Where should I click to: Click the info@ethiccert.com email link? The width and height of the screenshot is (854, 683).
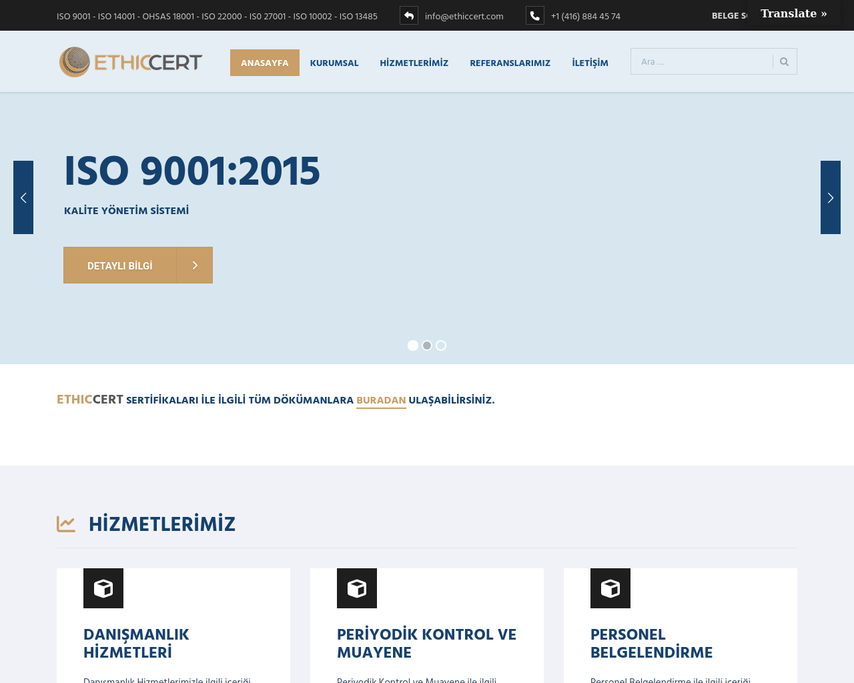click(464, 16)
